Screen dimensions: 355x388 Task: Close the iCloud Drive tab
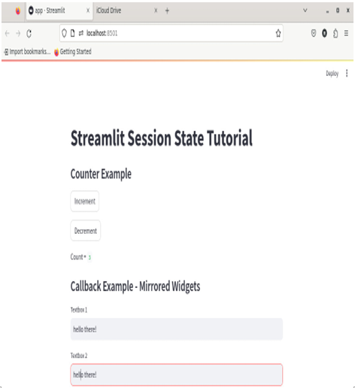pyautogui.click(x=156, y=11)
